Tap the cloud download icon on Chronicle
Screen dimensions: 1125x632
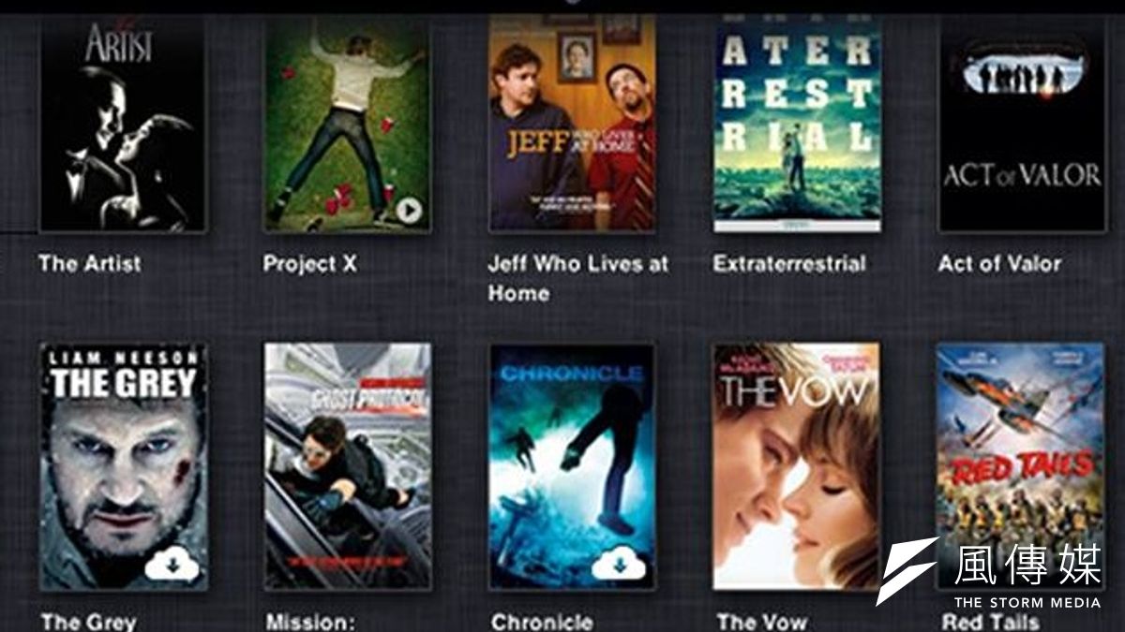pos(617,565)
